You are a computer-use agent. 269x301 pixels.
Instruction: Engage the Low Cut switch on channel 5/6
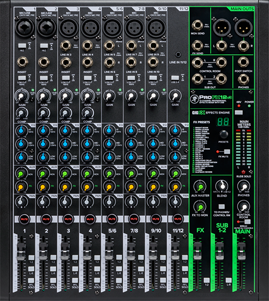(109, 78)
